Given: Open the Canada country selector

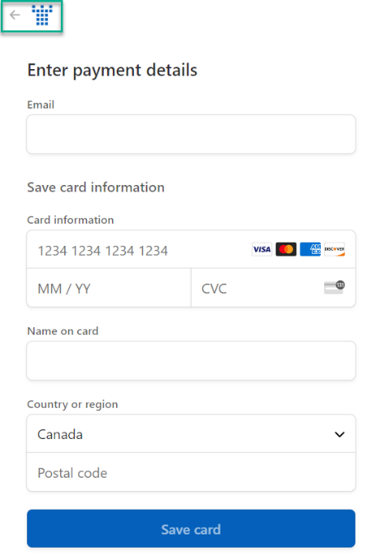Looking at the screenshot, I should [x=191, y=434].
